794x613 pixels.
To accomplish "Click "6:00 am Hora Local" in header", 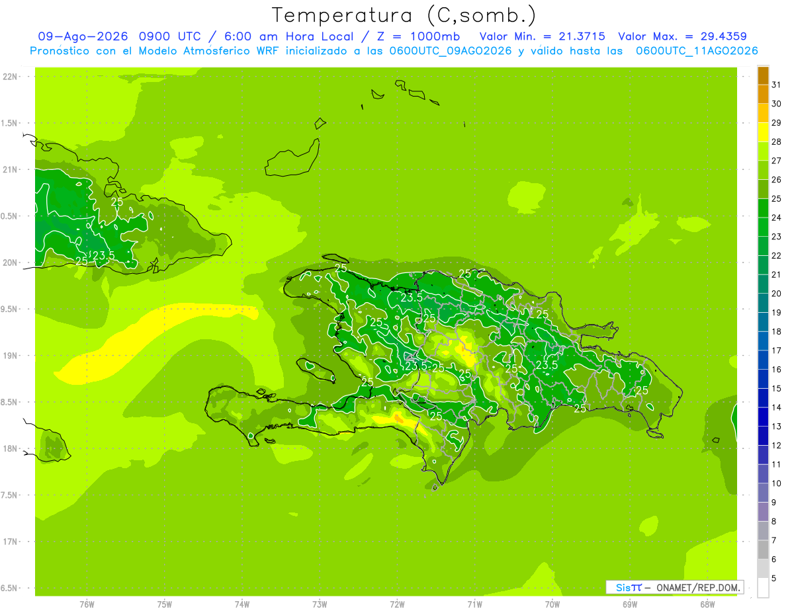I will [x=287, y=36].
